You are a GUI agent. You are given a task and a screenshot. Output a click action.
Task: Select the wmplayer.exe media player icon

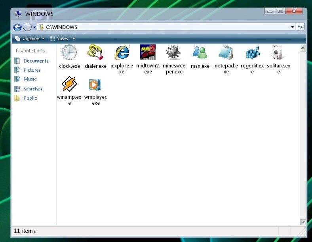[95, 85]
